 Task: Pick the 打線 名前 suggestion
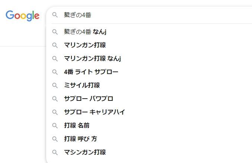[77, 125]
